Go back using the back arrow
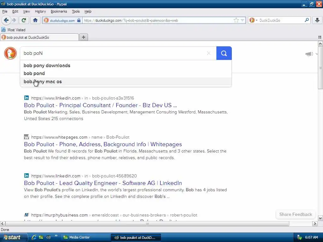 6,20
